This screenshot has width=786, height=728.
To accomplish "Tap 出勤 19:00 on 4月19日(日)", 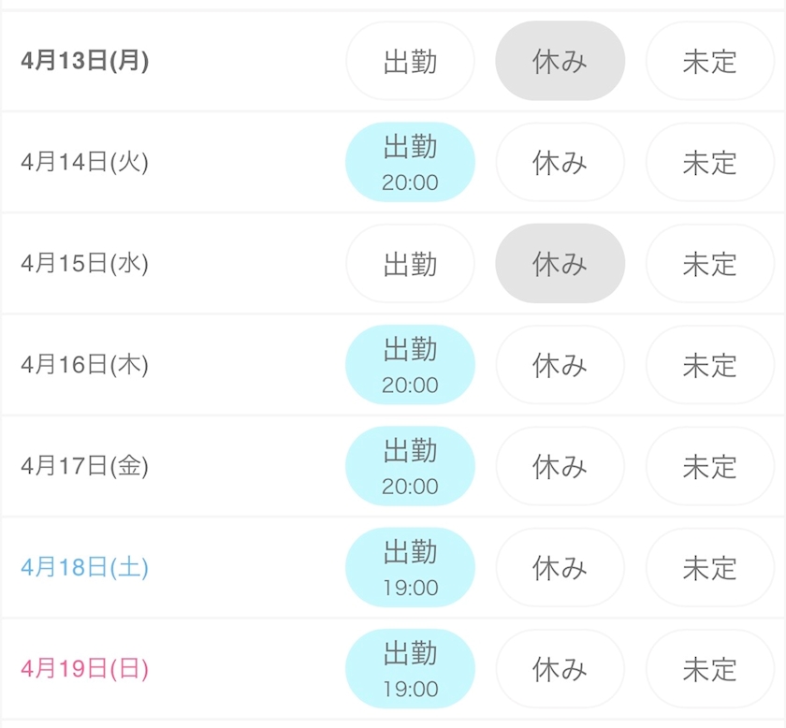I will click(410, 668).
